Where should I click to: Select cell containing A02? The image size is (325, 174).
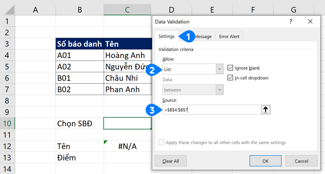coord(80,67)
